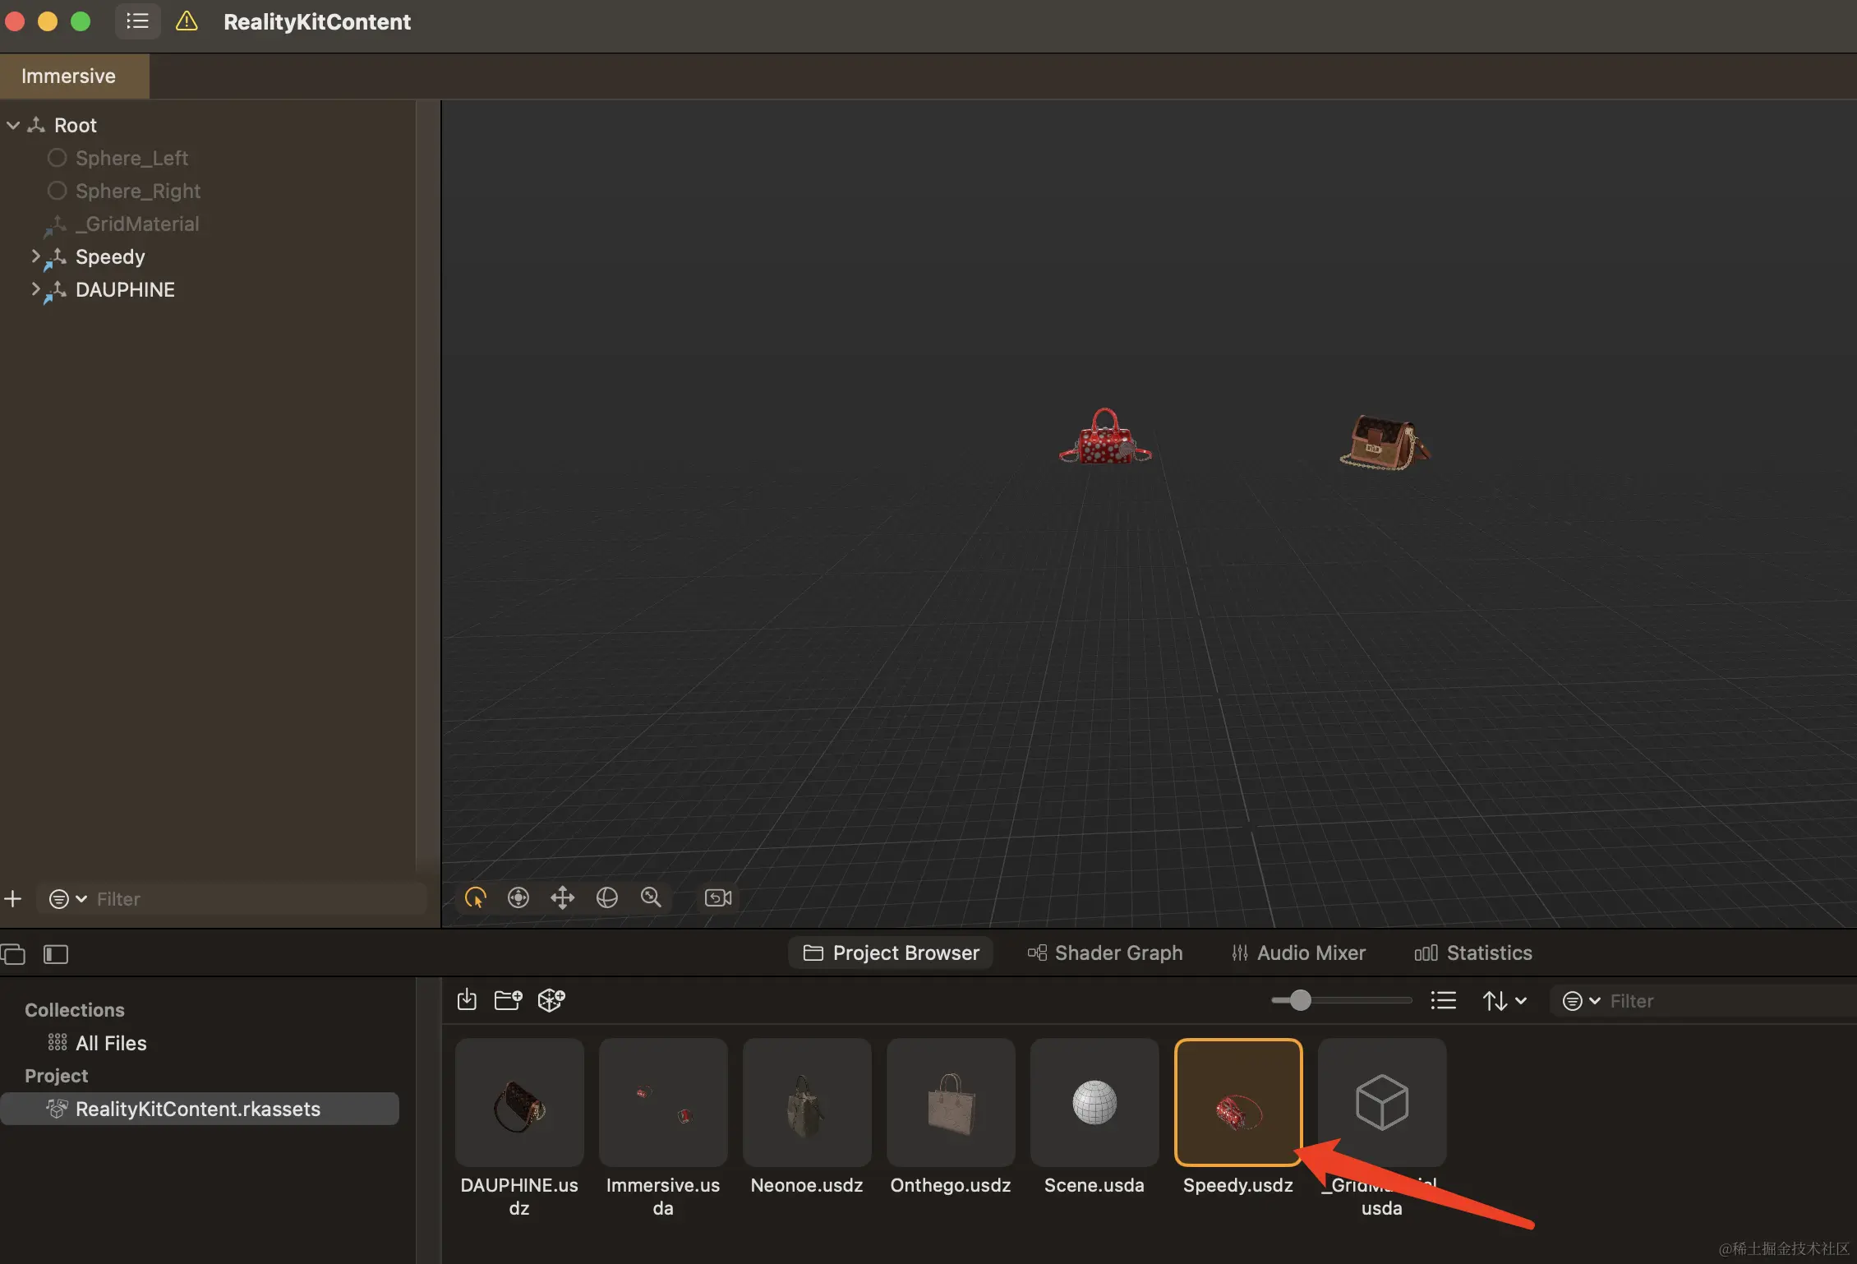Switch browser to list view
Image resolution: width=1857 pixels, height=1264 pixels.
click(x=1443, y=1000)
